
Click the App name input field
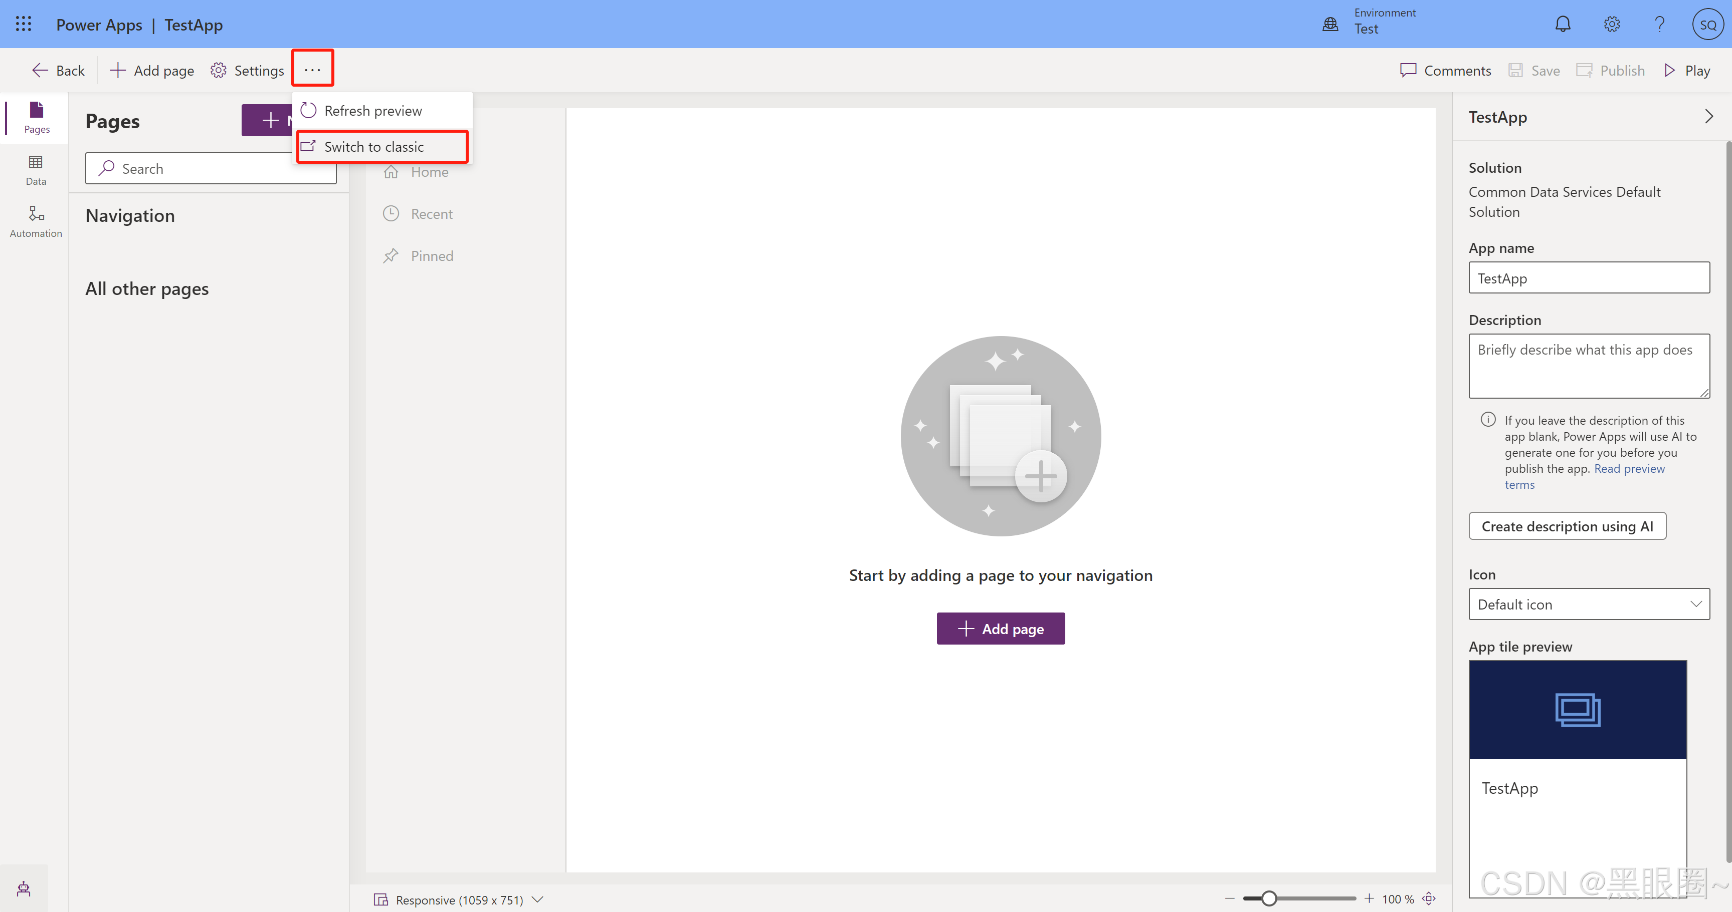1588,277
